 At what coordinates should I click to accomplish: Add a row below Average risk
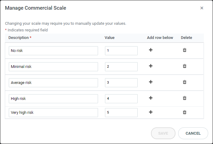pos(151,82)
